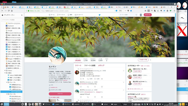Viewport: 188px width, 106px height.
Task: Switch to メディア profile tab
Action: click(x=101, y=65)
